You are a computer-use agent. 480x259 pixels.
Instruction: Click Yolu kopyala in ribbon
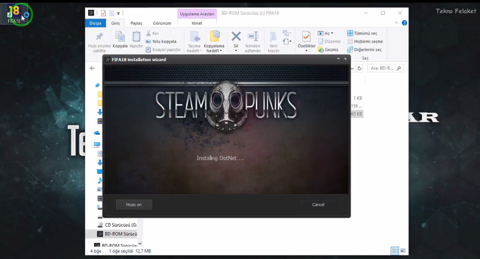click(x=161, y=41)
